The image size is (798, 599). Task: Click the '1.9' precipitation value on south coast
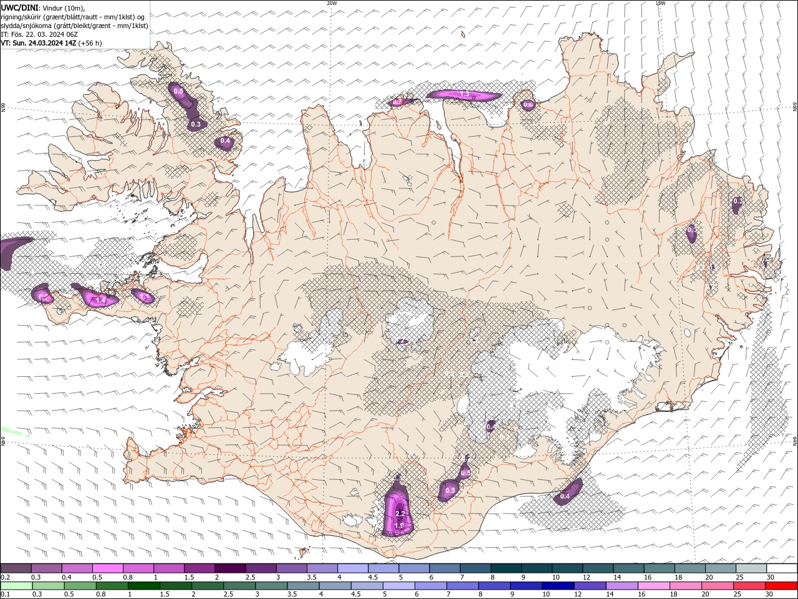[x=399, y=526]
